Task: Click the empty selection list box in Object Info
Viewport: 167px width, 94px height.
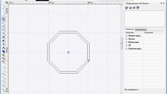Action: tap(145, 19)
